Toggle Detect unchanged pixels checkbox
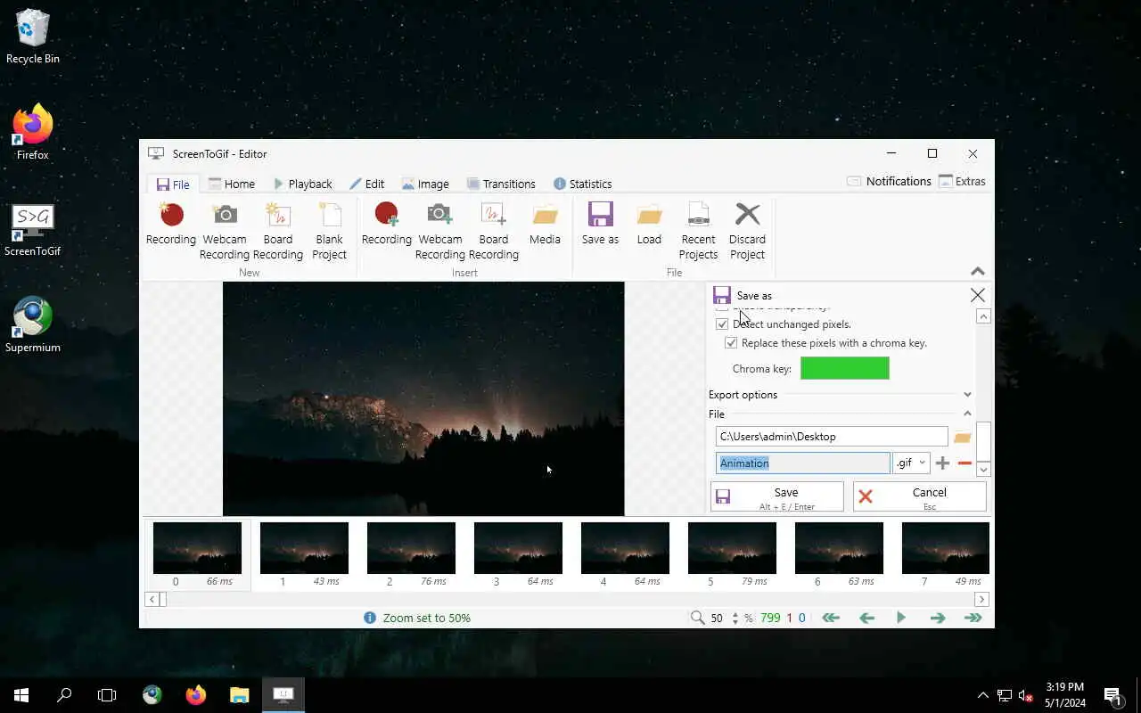This screenshot has height=713, width=1141. (x=722, y=324)
